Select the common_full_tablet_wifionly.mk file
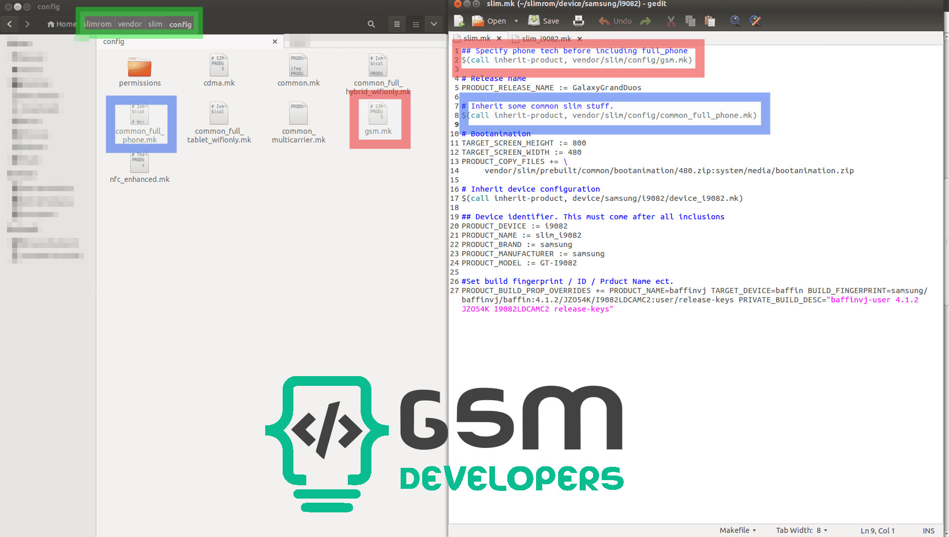949x537 pixels. point(219,123)
